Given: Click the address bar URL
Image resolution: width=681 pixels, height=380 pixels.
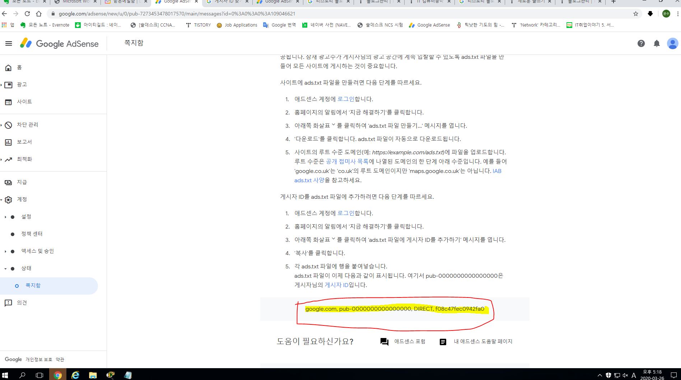Looking at the screenshot, I should click(177, 14).
